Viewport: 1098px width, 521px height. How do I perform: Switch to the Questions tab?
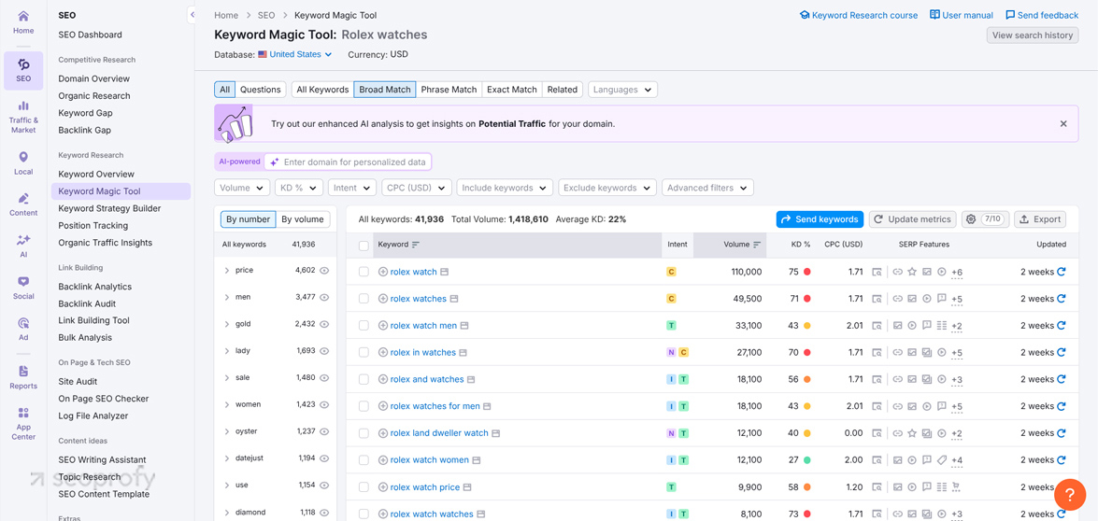(x=261, y=90)
